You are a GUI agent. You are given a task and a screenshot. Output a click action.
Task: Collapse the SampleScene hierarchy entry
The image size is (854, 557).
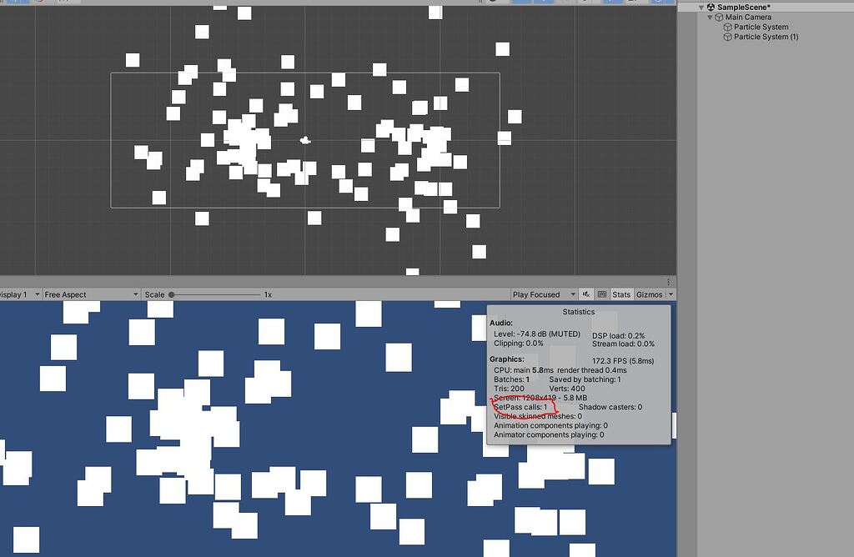point(700,7)
